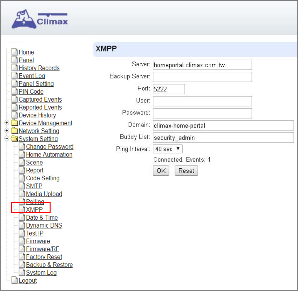
Task: Click the page icon beside Home
Action: point(14,52)
